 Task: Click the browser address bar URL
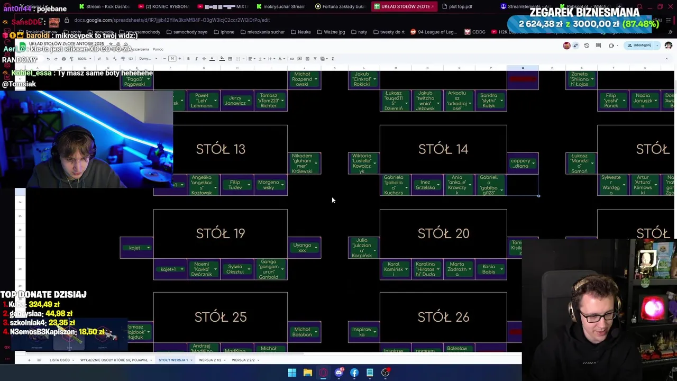[x=172, y=20]
